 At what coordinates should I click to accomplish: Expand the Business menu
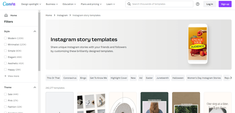[52, 4]
